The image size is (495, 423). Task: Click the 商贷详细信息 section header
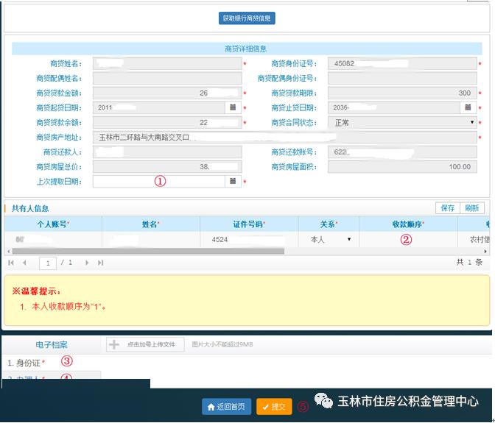(247, 49)
